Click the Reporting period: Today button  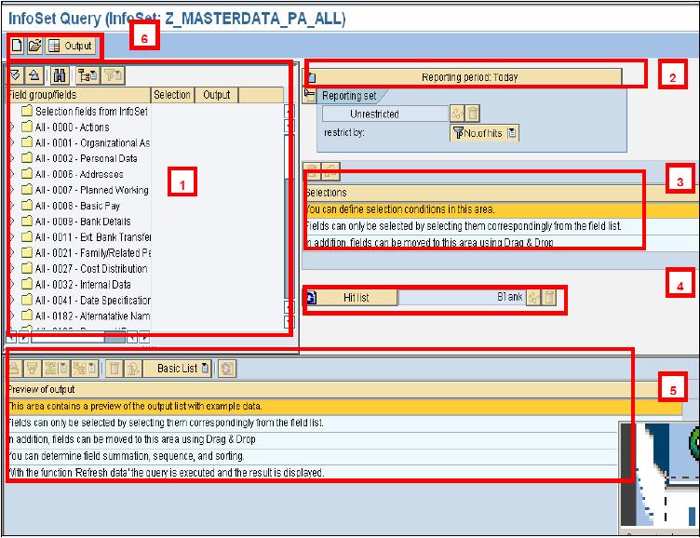pyautogui.click(x=470, y=77)
